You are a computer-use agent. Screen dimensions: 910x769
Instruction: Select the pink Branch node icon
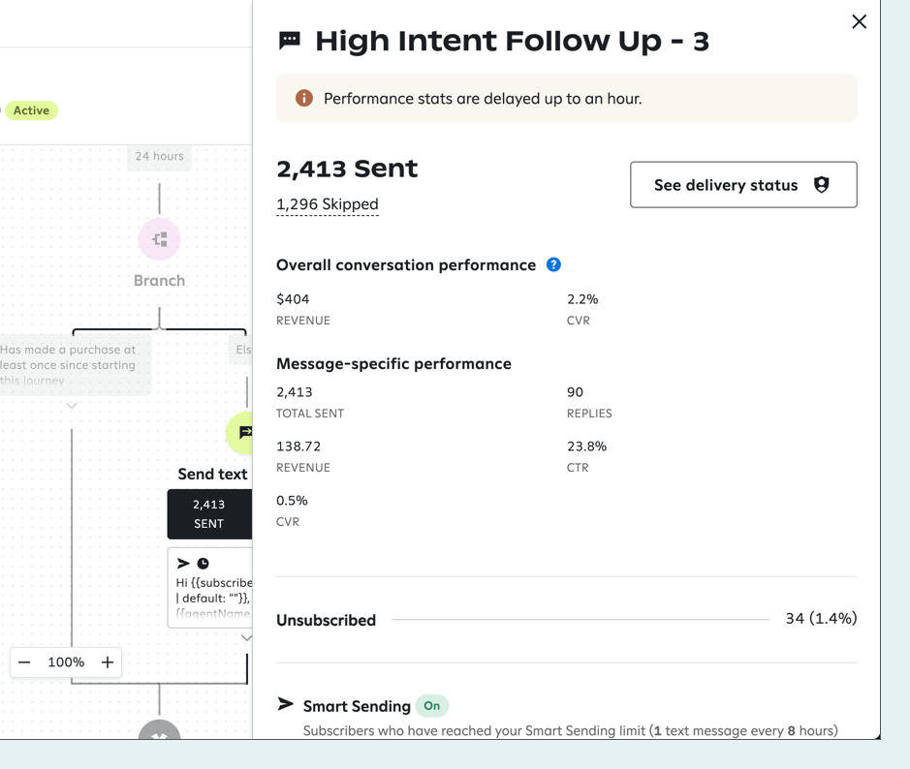159,239
